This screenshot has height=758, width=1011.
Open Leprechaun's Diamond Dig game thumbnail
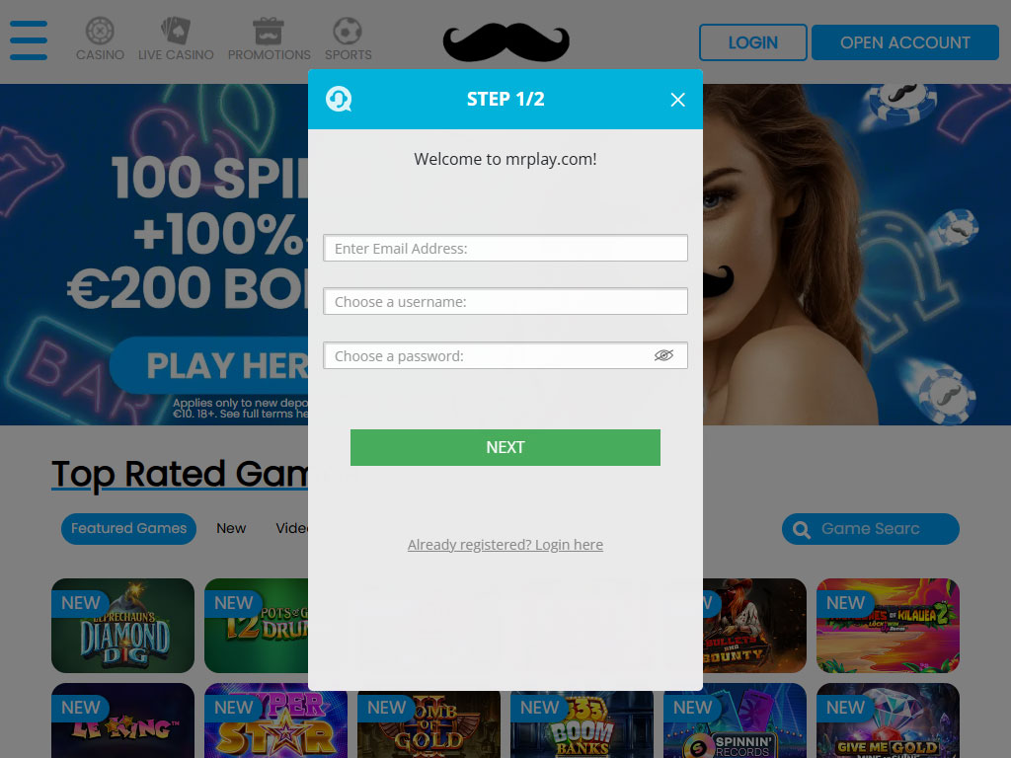[x=122, y=625]
